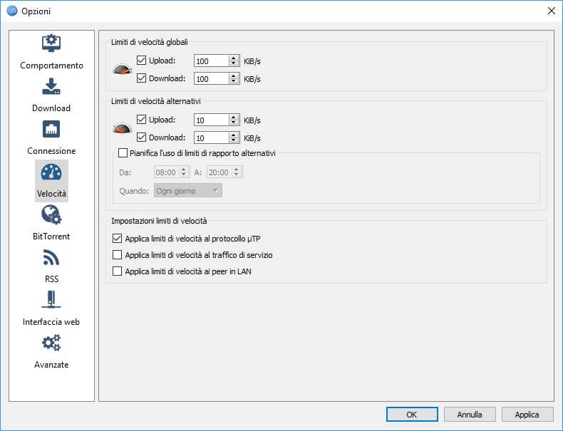Open the BitTorrent globe-gear icon

(51, 214)
